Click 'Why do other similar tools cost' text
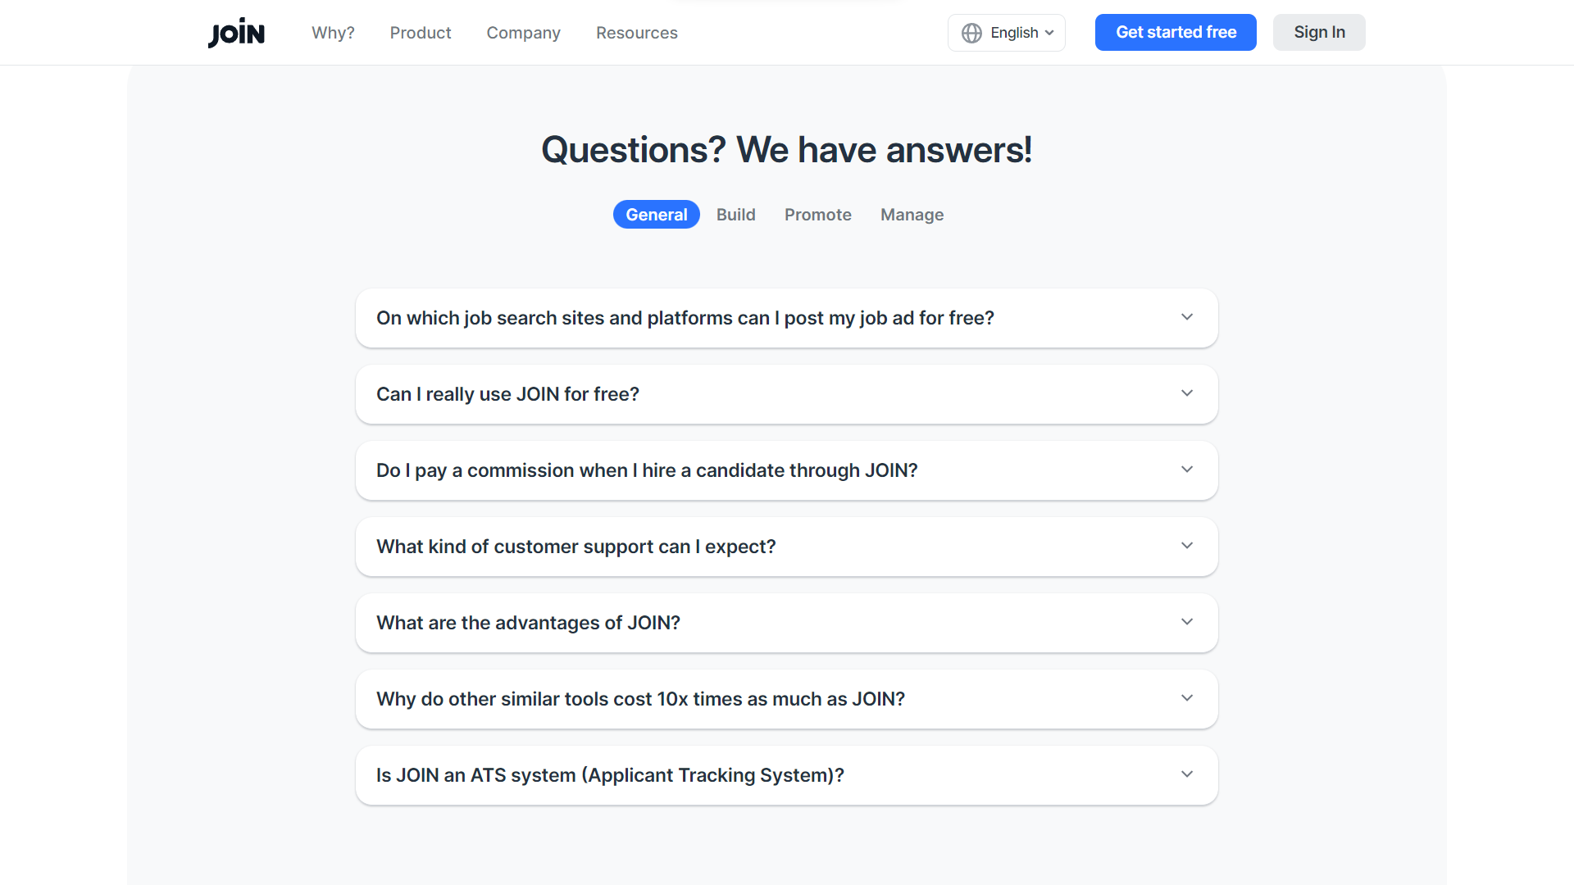 tap(640, 699)
